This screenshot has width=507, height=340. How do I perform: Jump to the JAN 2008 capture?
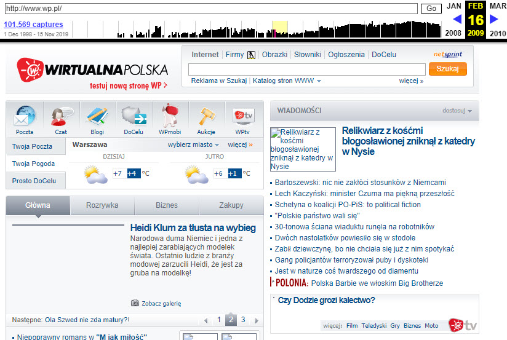point(453,20)
